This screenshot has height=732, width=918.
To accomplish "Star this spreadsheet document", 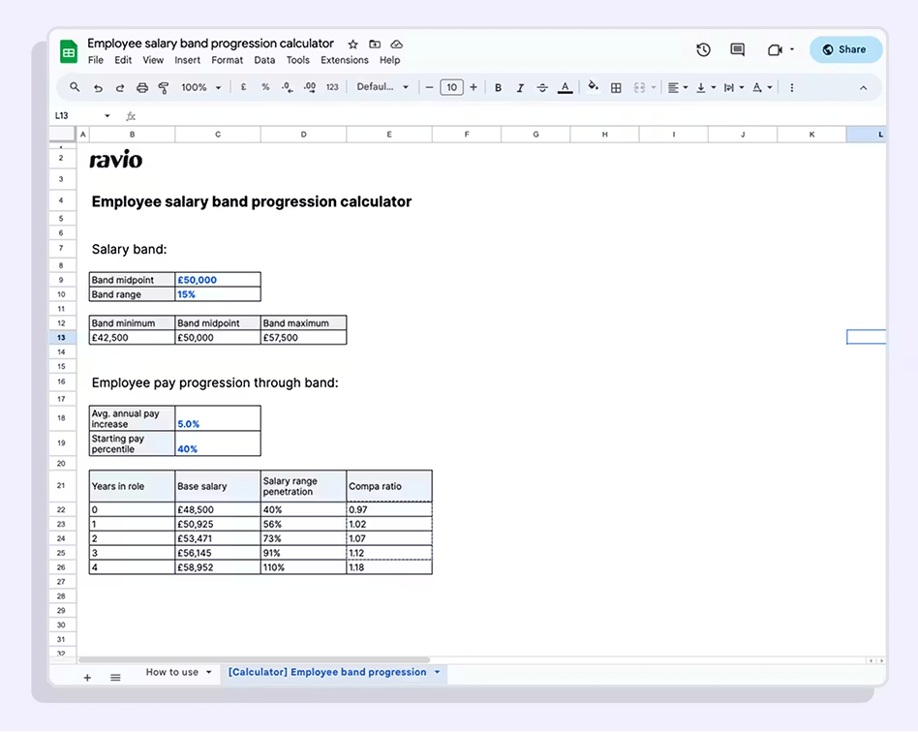I will 352,45.
